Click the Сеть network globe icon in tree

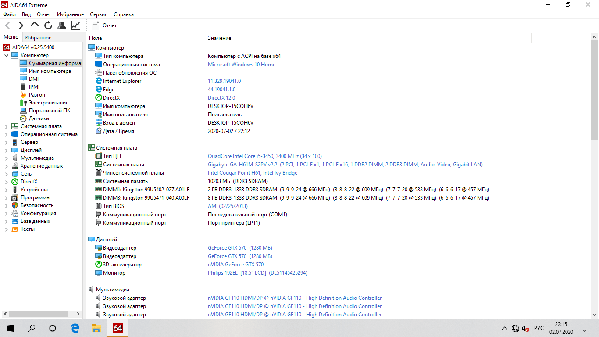pyautogui.click(x=15, y=174)
